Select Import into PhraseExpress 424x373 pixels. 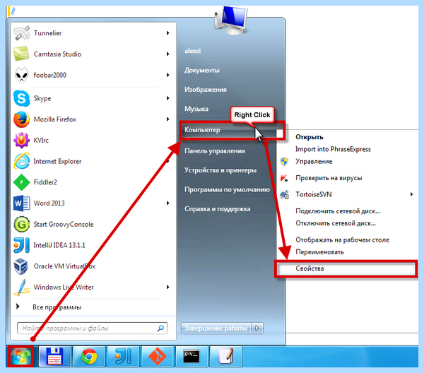333,149
